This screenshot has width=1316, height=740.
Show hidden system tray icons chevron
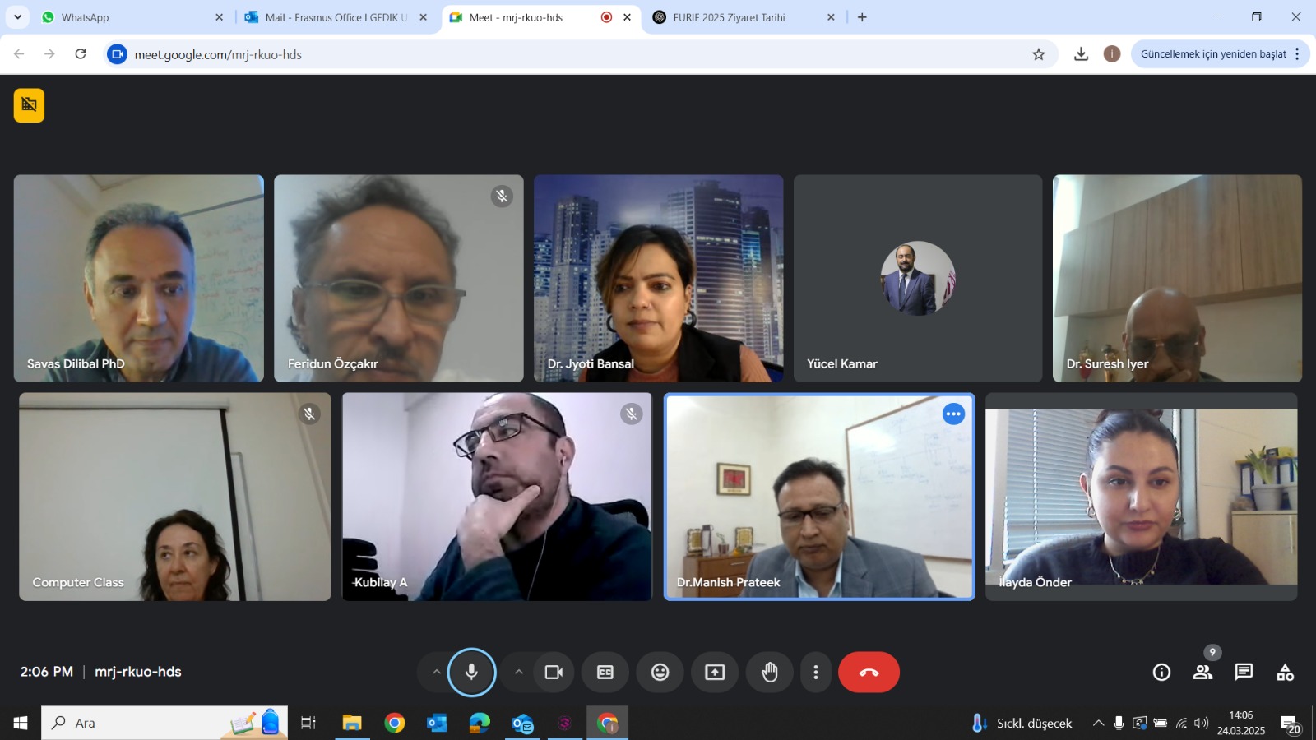(x=1098, y=723)
